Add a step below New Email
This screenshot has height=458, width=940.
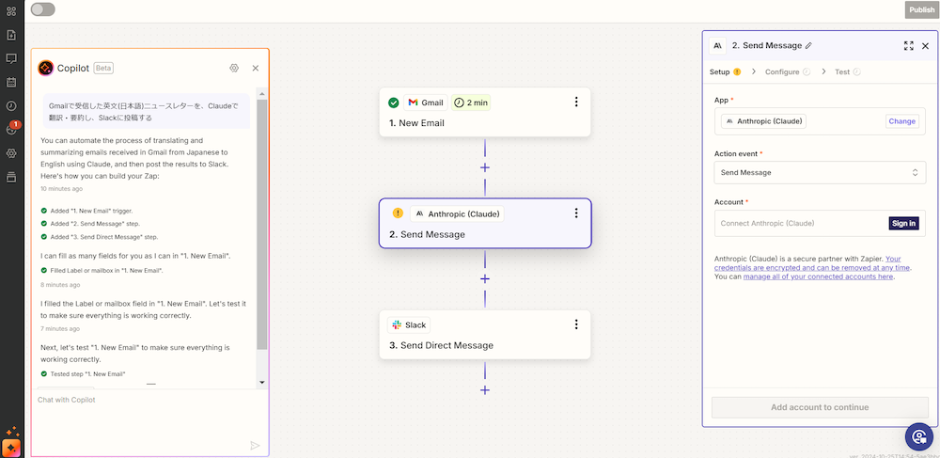pos(485,167)
